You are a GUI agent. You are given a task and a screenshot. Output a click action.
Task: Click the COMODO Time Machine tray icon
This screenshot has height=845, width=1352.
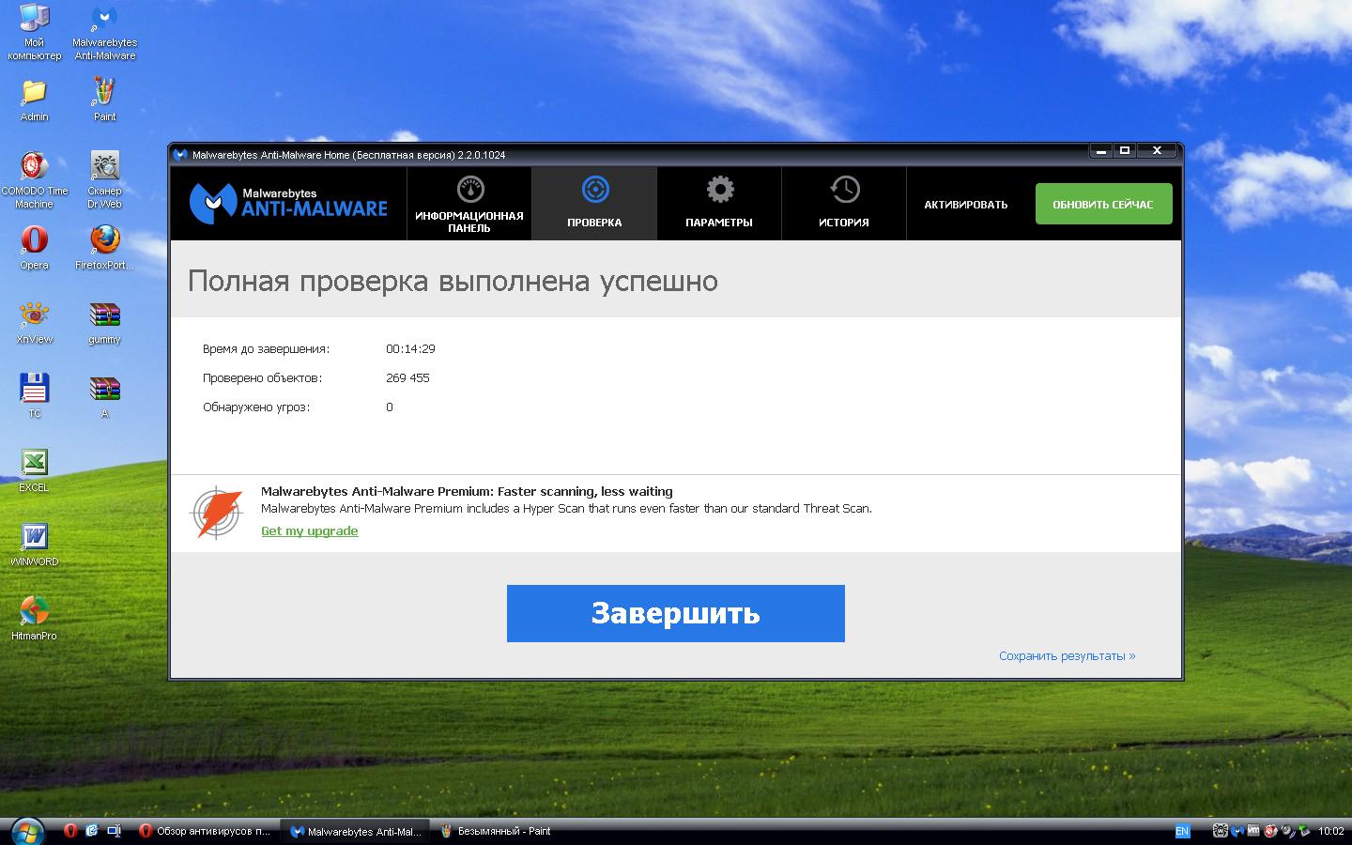coord(1270,831)
